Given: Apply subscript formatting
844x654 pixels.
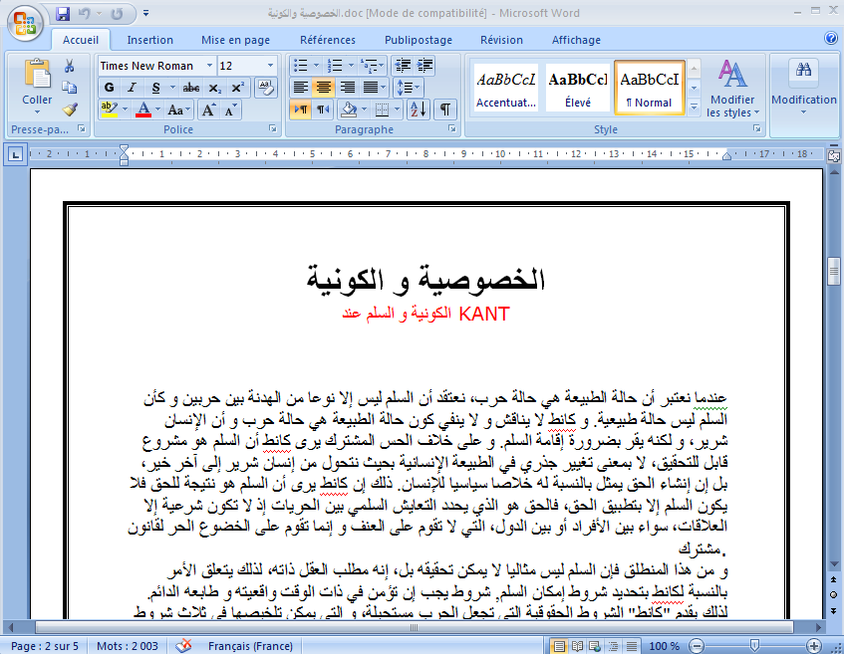Looking at the screenshot, I should tap(215, 88).
